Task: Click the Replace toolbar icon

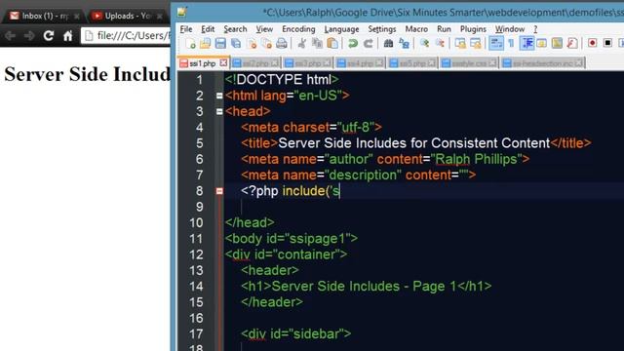Action: click(x=404, y=43)
